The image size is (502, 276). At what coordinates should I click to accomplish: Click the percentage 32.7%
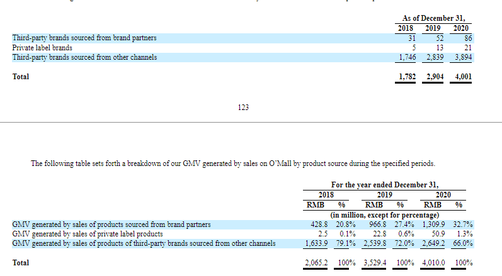[463, 224]
